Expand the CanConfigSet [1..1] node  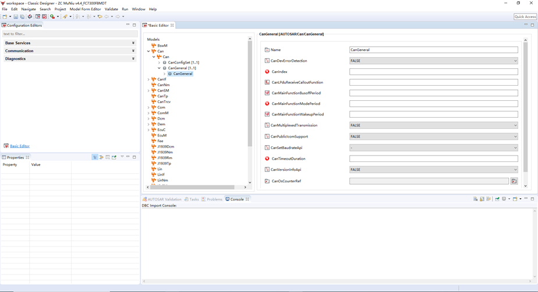tap(159, 62)
